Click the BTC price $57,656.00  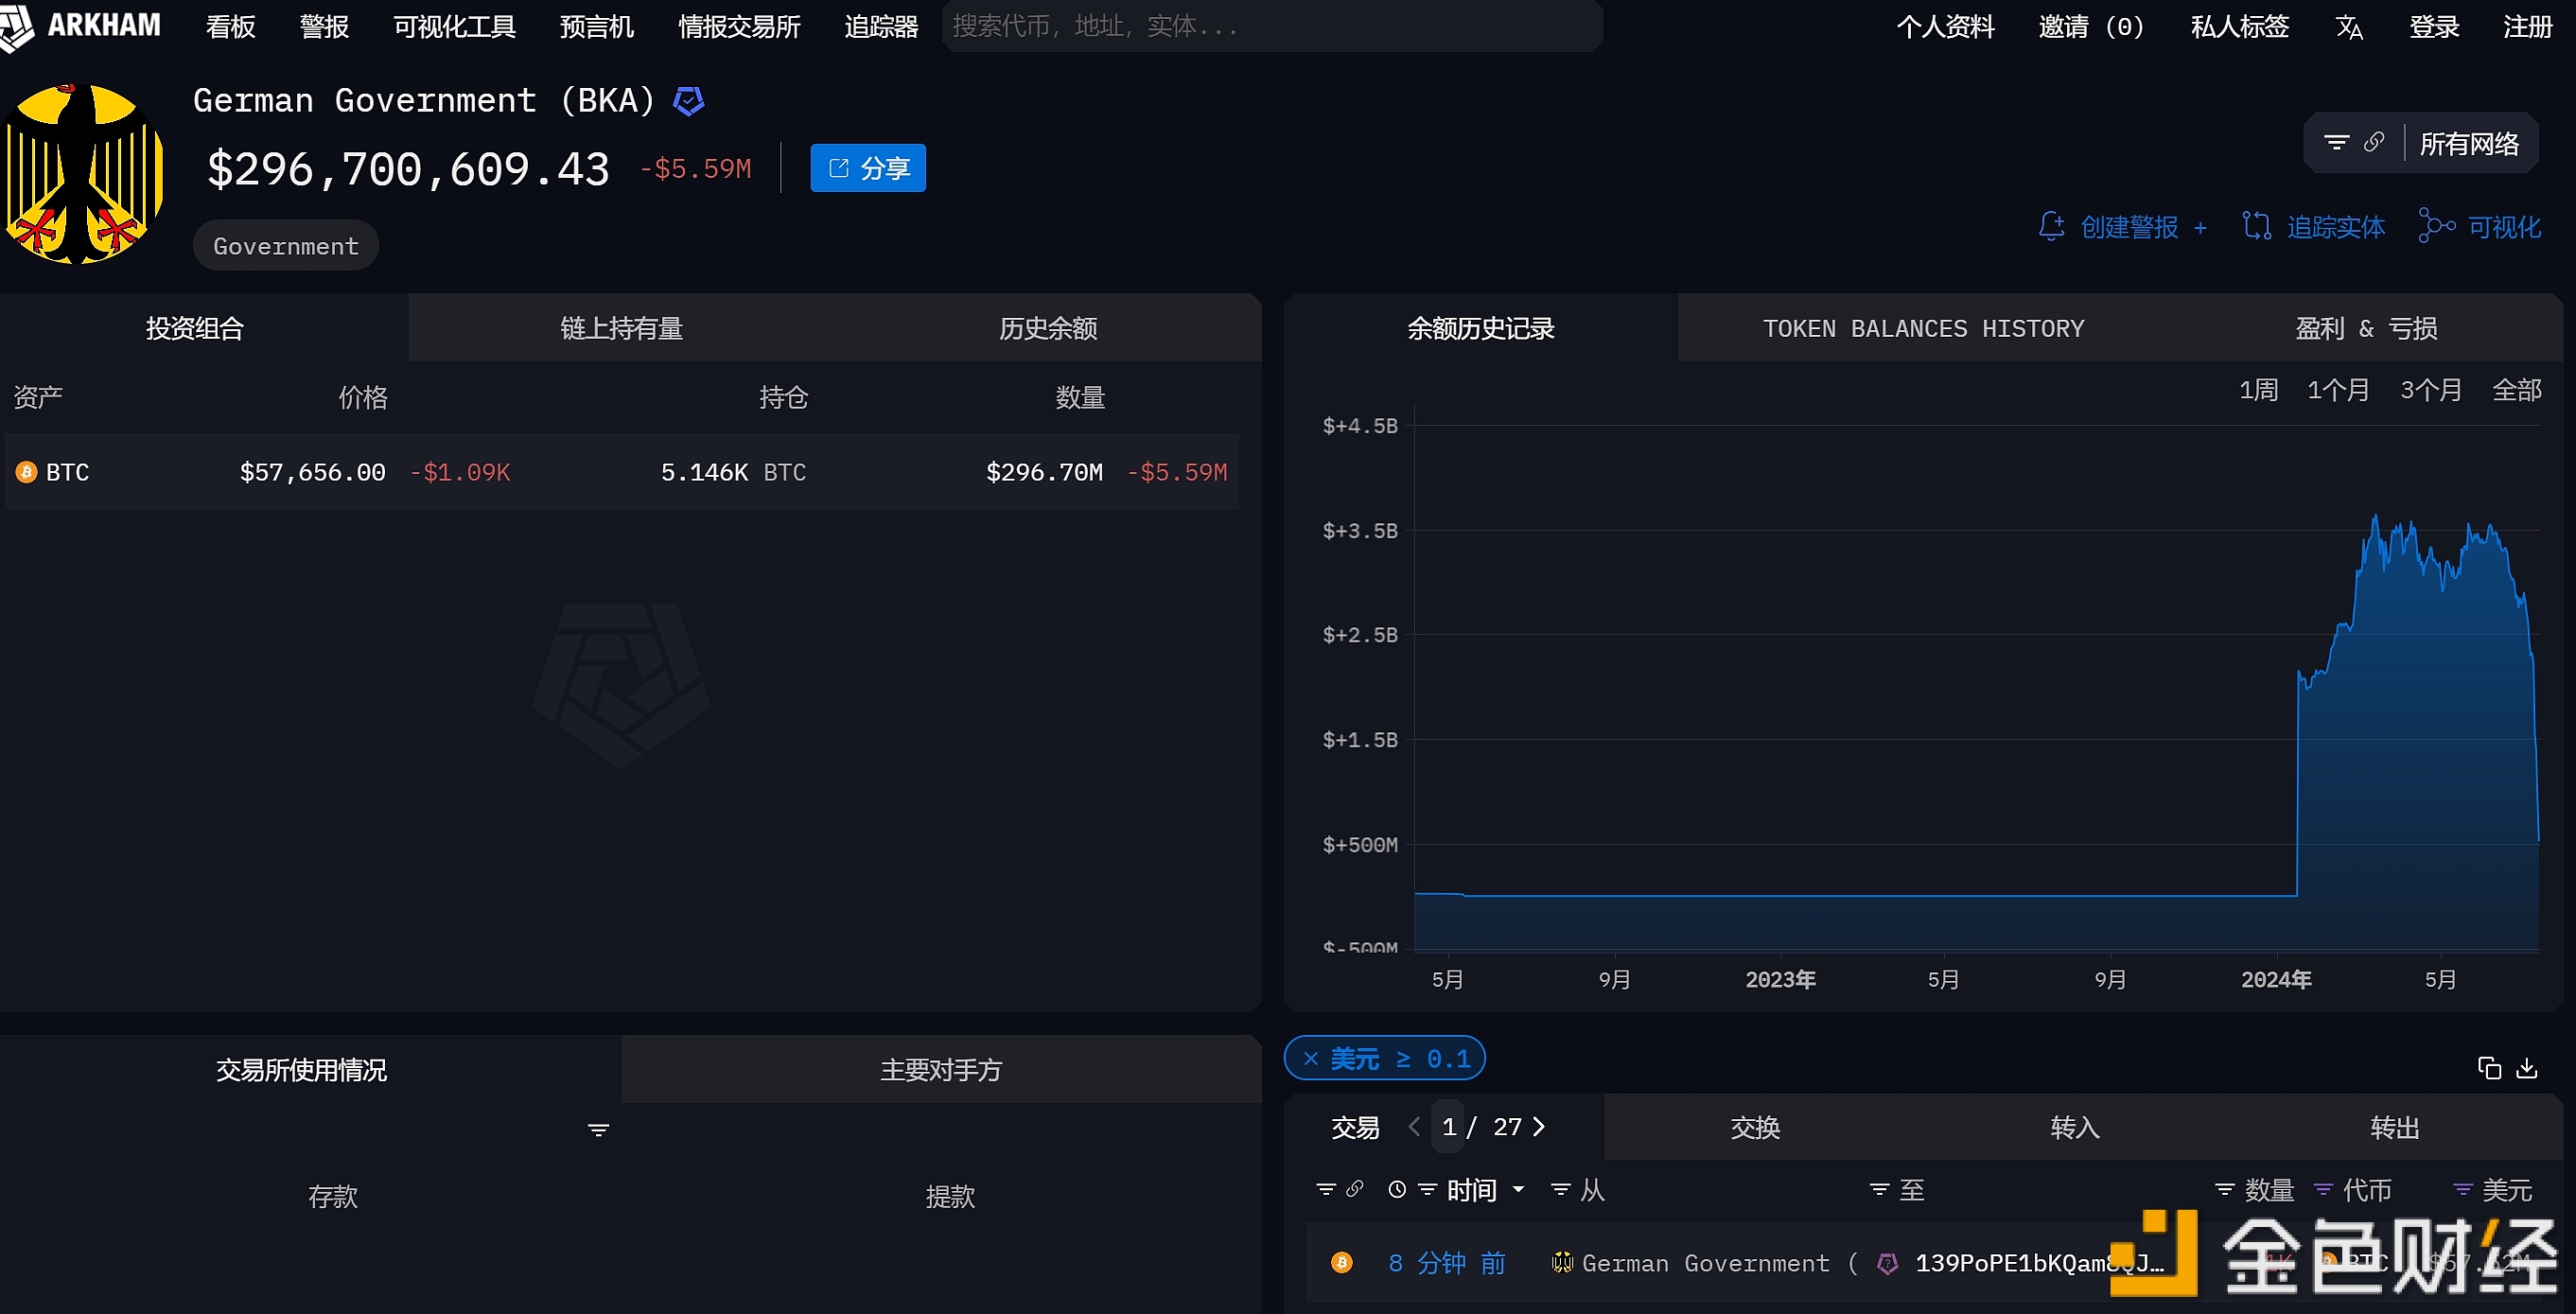pyautogui.click(x=312, y=472)
